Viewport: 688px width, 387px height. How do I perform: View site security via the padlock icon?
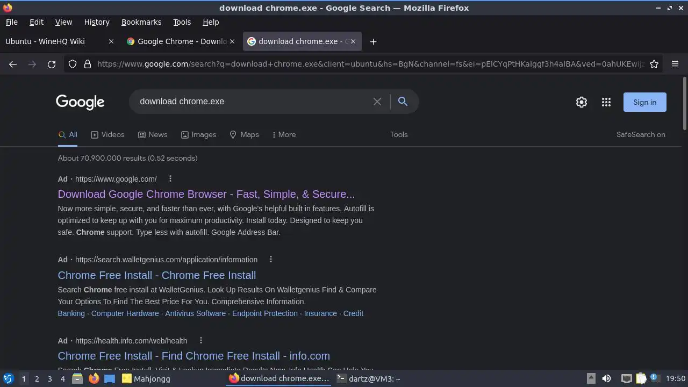pyautogui.click(x=88, y=64)
